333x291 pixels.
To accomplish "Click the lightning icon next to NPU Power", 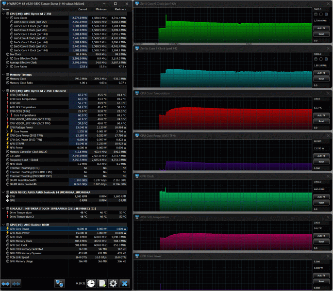I will pos(8,147).
